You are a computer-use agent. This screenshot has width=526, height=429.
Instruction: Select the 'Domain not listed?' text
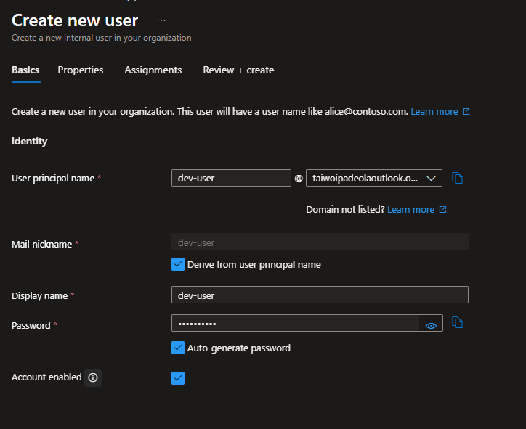pos(345,210)
